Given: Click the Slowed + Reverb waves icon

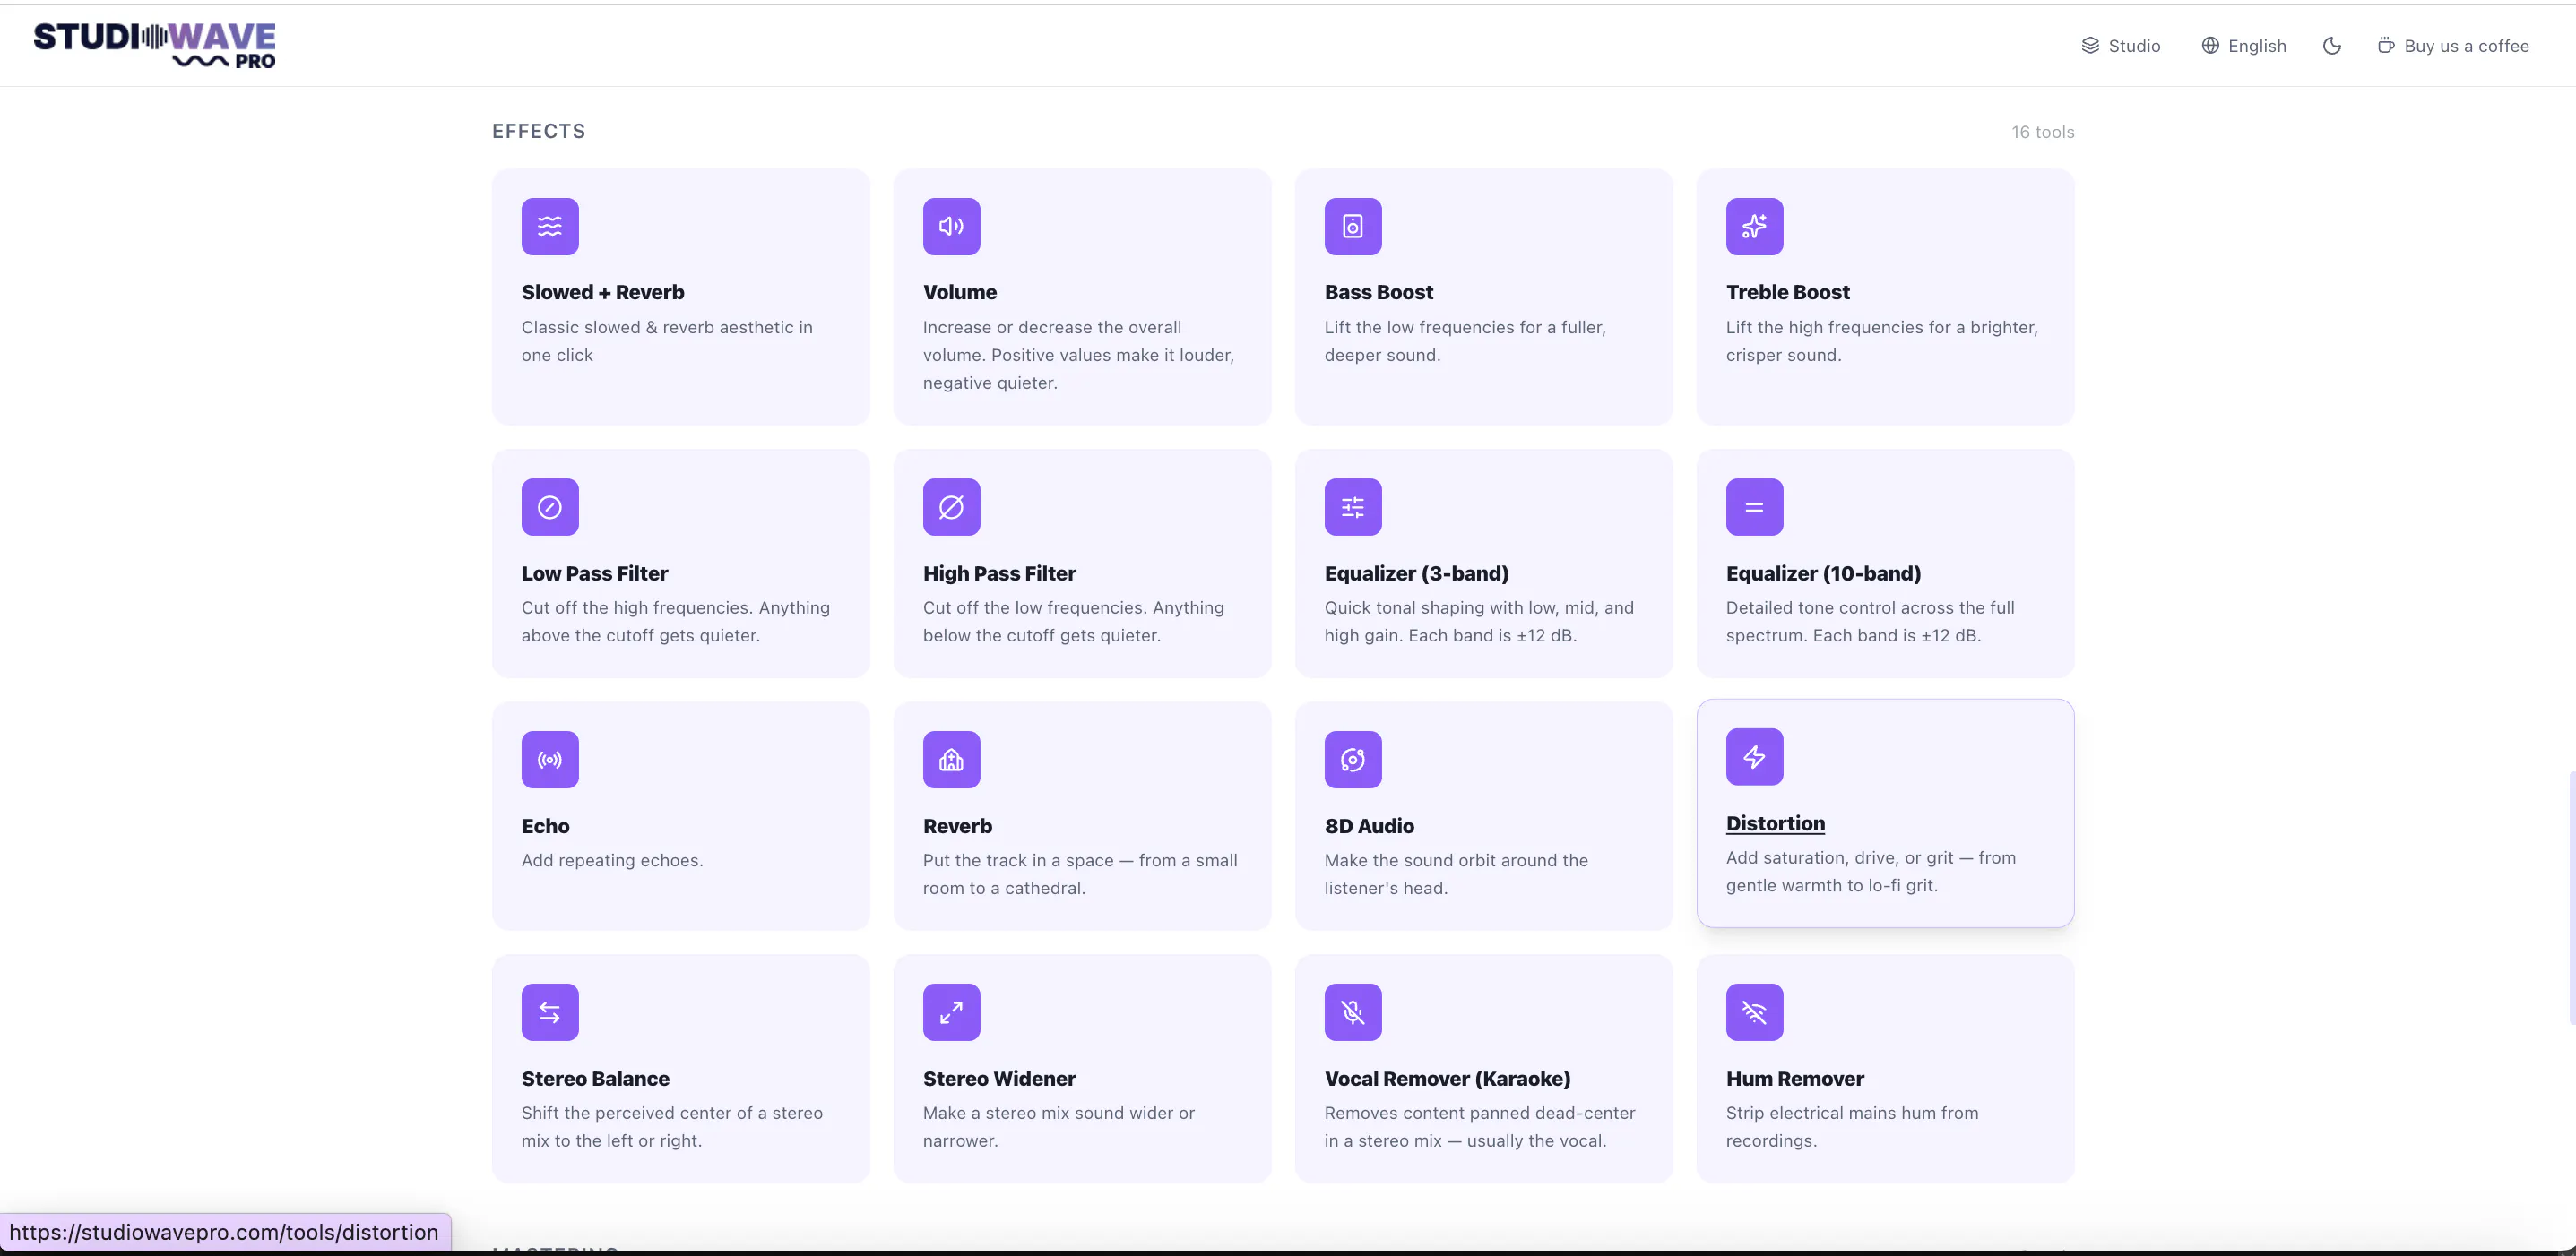Looking at the screenshot, I should tap(550, 227).
